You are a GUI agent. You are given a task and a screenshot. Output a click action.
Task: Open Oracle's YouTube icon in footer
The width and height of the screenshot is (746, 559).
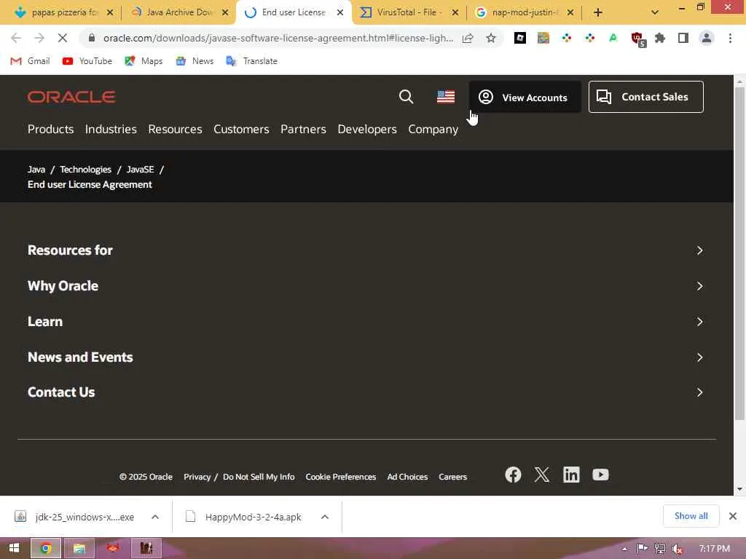click(x=600, y=475)
